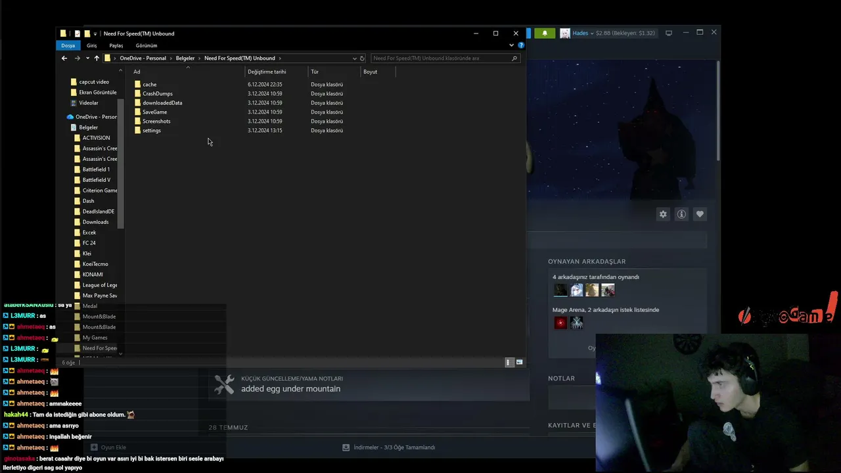Select OneDrive - Personal in navigation tree
841x473 pixels.
[95, 117]
